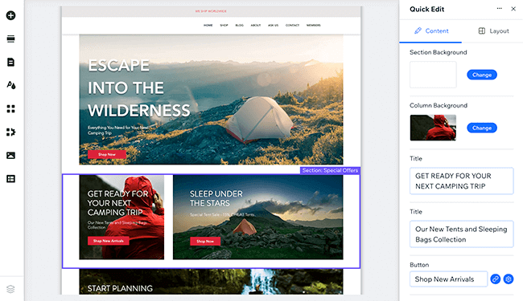Select the ESCAPE INTO THE WILDERNESS heading
The width and height of the screenshot is (523, 301).
coord(138,88)
